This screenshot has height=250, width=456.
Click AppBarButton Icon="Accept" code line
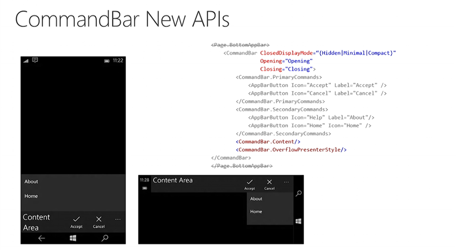click(317, 85)
